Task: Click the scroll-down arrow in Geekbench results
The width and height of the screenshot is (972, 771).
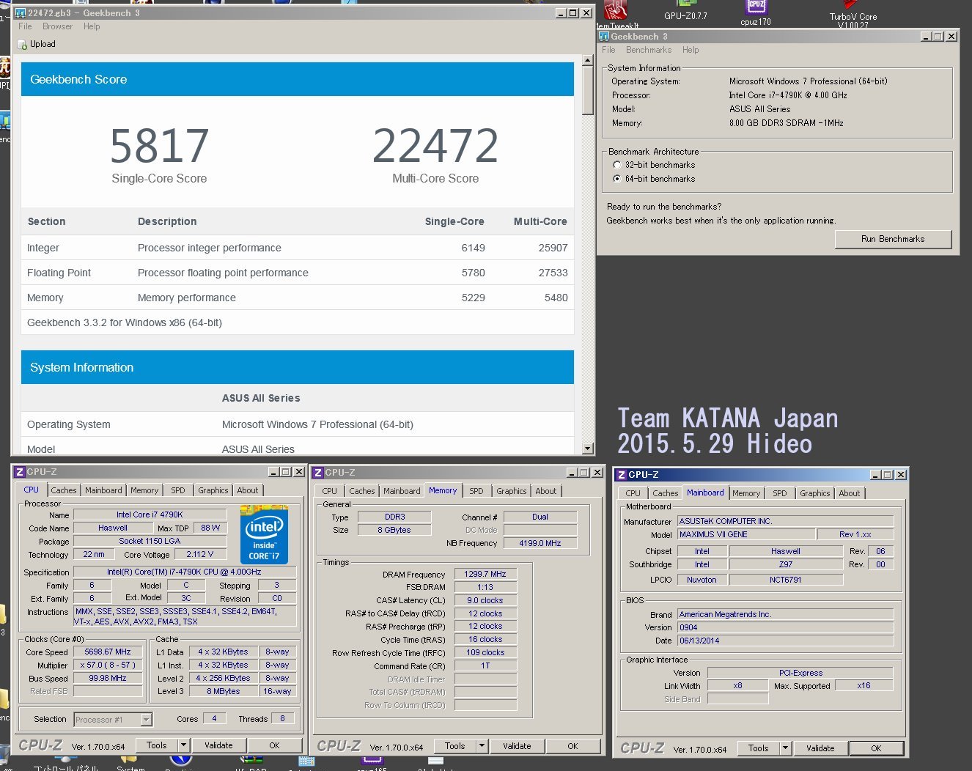Action: (x=588, y=449)
